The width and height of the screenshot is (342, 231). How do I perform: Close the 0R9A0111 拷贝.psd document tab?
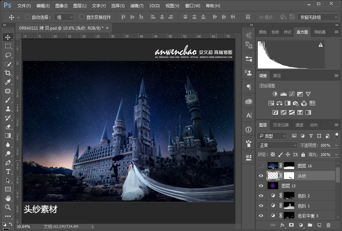point(107,28)
